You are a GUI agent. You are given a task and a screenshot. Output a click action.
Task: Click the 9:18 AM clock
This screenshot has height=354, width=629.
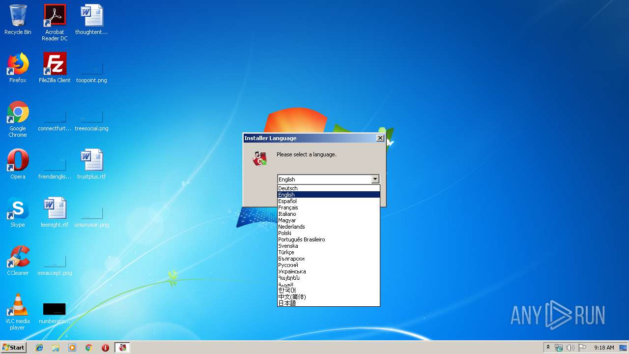coord(604,348)
